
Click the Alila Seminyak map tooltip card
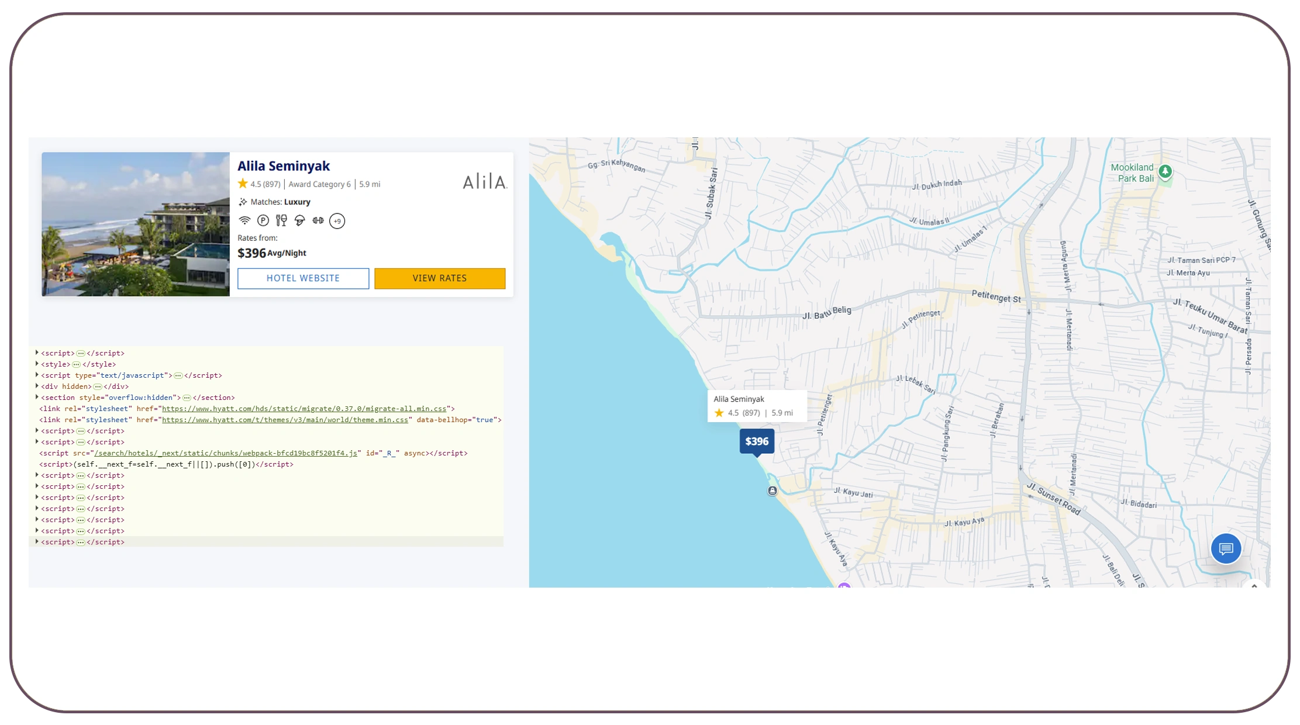[757, 406]
